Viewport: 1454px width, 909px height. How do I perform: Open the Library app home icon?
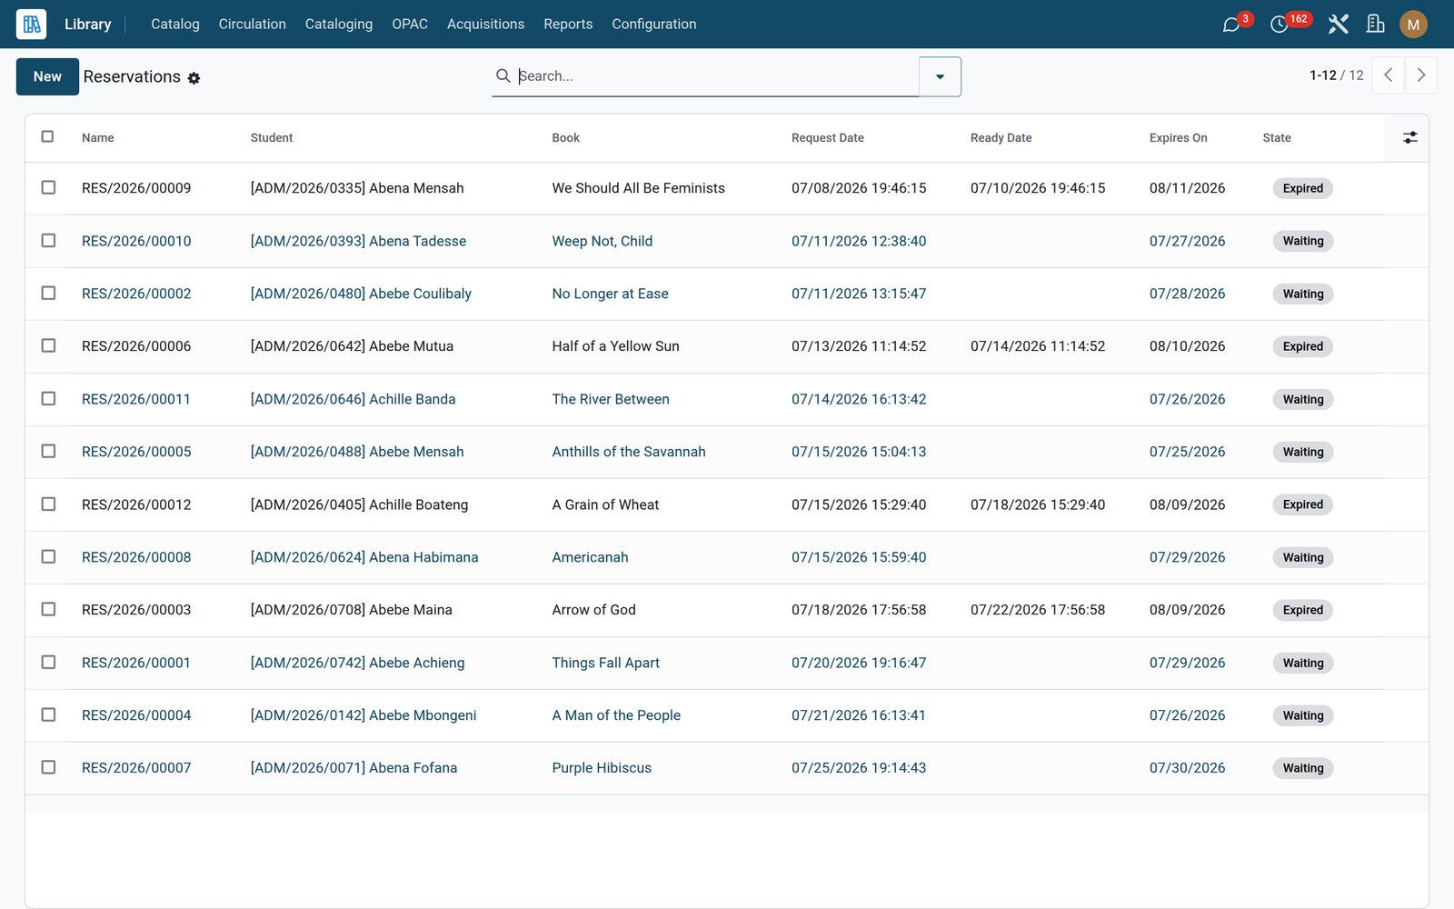(x=31, y=24)
